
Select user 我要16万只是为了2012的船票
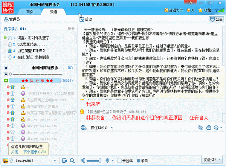(x=52, y=94)
